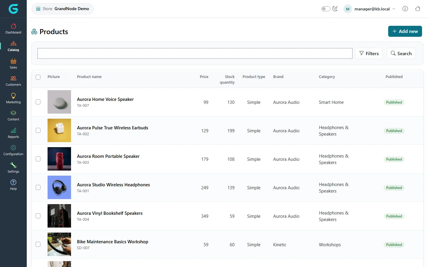
Task: Click the Price column header
Action: click(204, 77)
